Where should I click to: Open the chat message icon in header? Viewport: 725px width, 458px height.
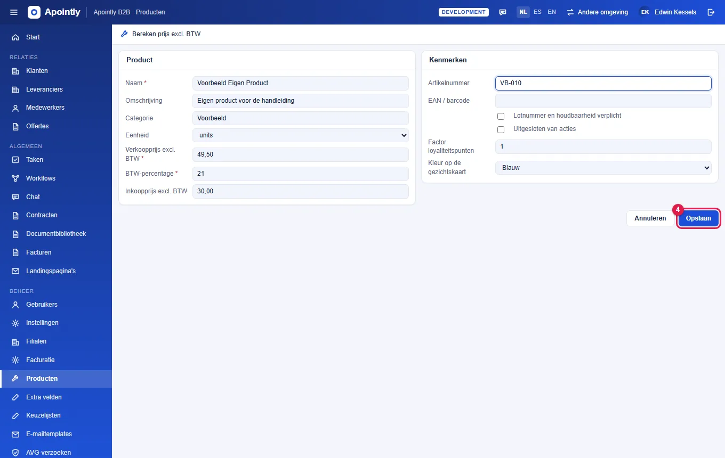[x=503, y=12]
